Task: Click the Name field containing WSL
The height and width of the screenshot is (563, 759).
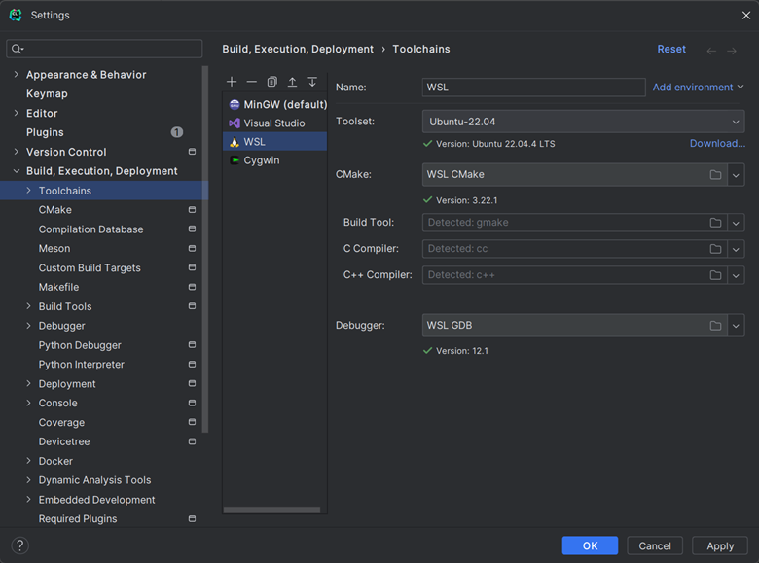Action: 533,88
